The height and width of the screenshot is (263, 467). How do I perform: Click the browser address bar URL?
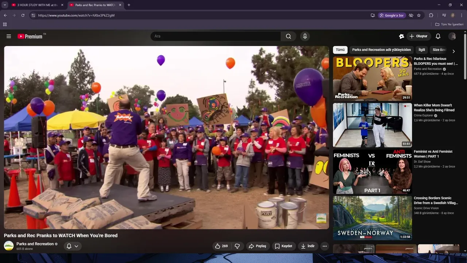click(x=76, y=15)
